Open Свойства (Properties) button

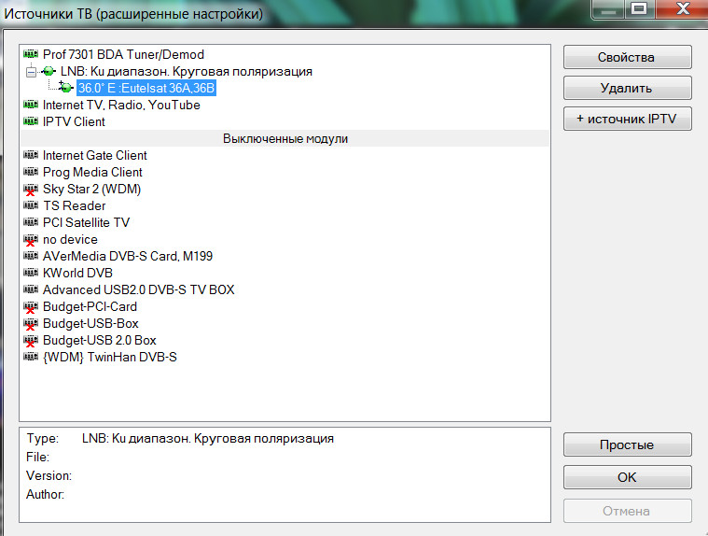[x=627, y=57]
